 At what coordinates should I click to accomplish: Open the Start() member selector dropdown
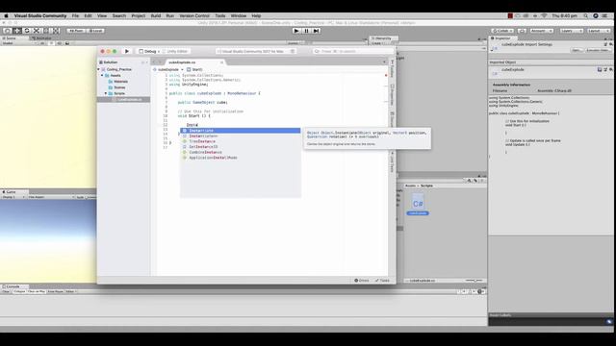pos(194,69)
